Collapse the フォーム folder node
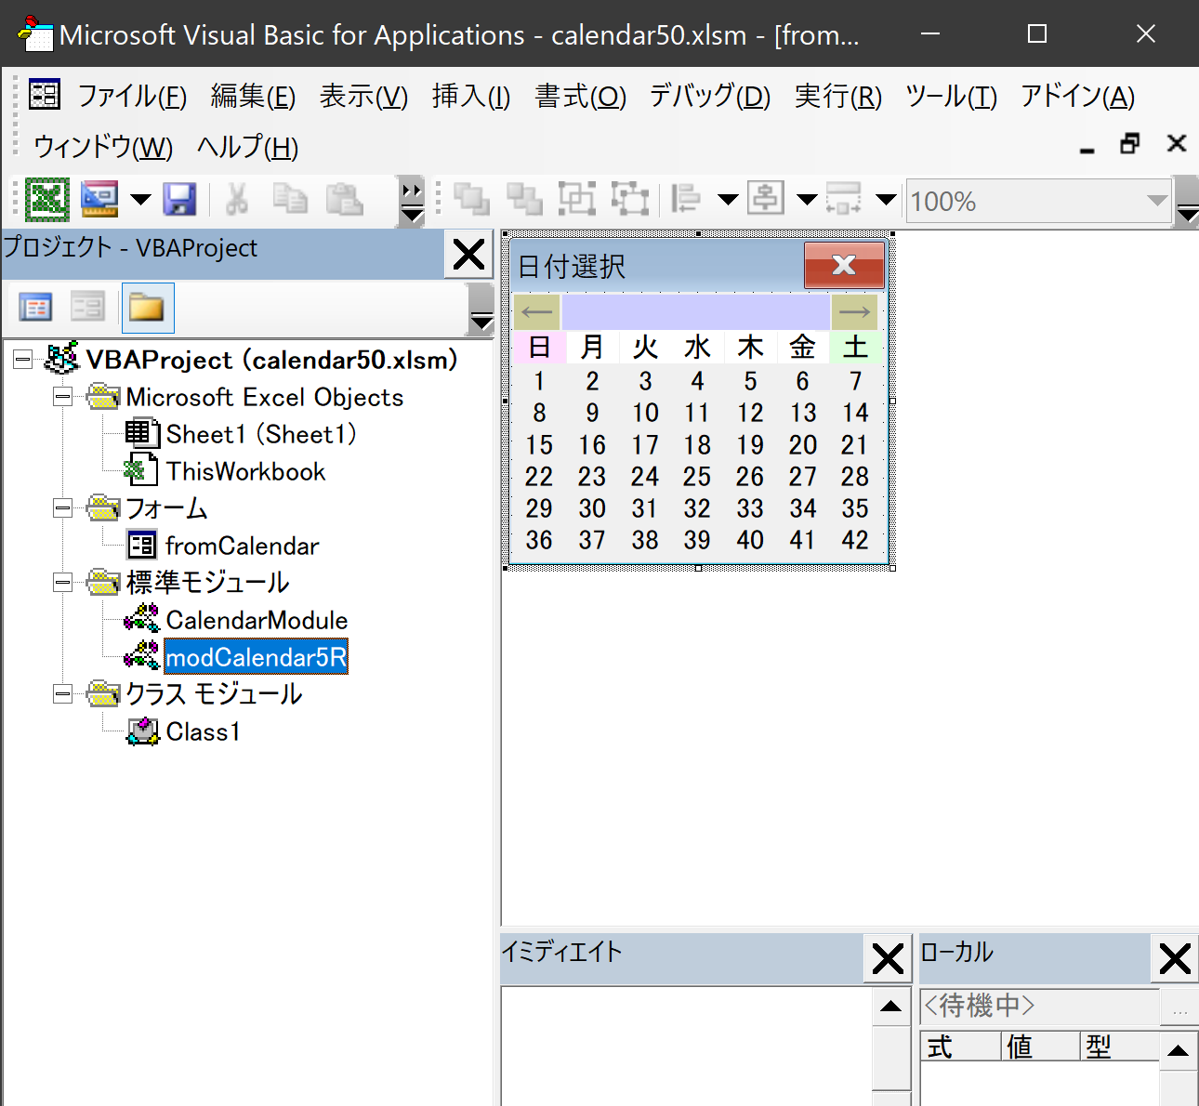 click(x=62, y=507)
